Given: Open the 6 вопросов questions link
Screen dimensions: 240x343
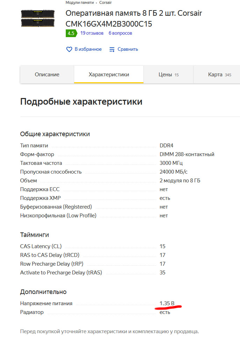Looking at the screenshot, I should coord(120,33).
